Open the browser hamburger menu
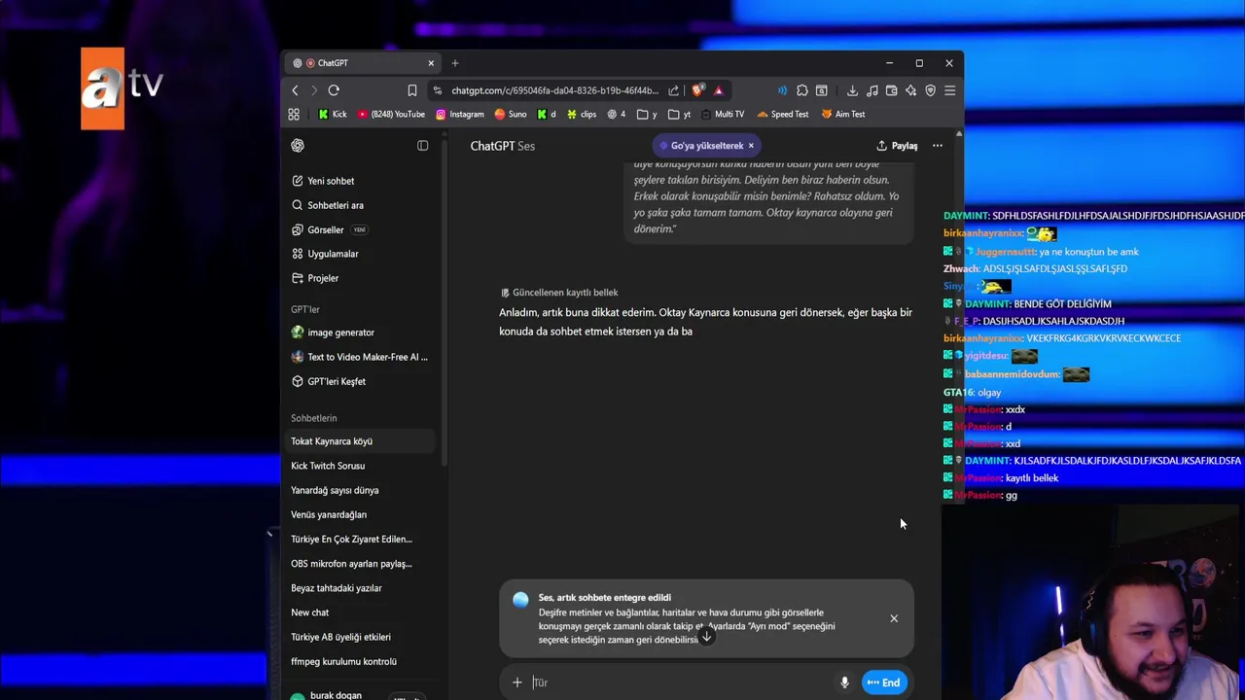 coord(949,90)
